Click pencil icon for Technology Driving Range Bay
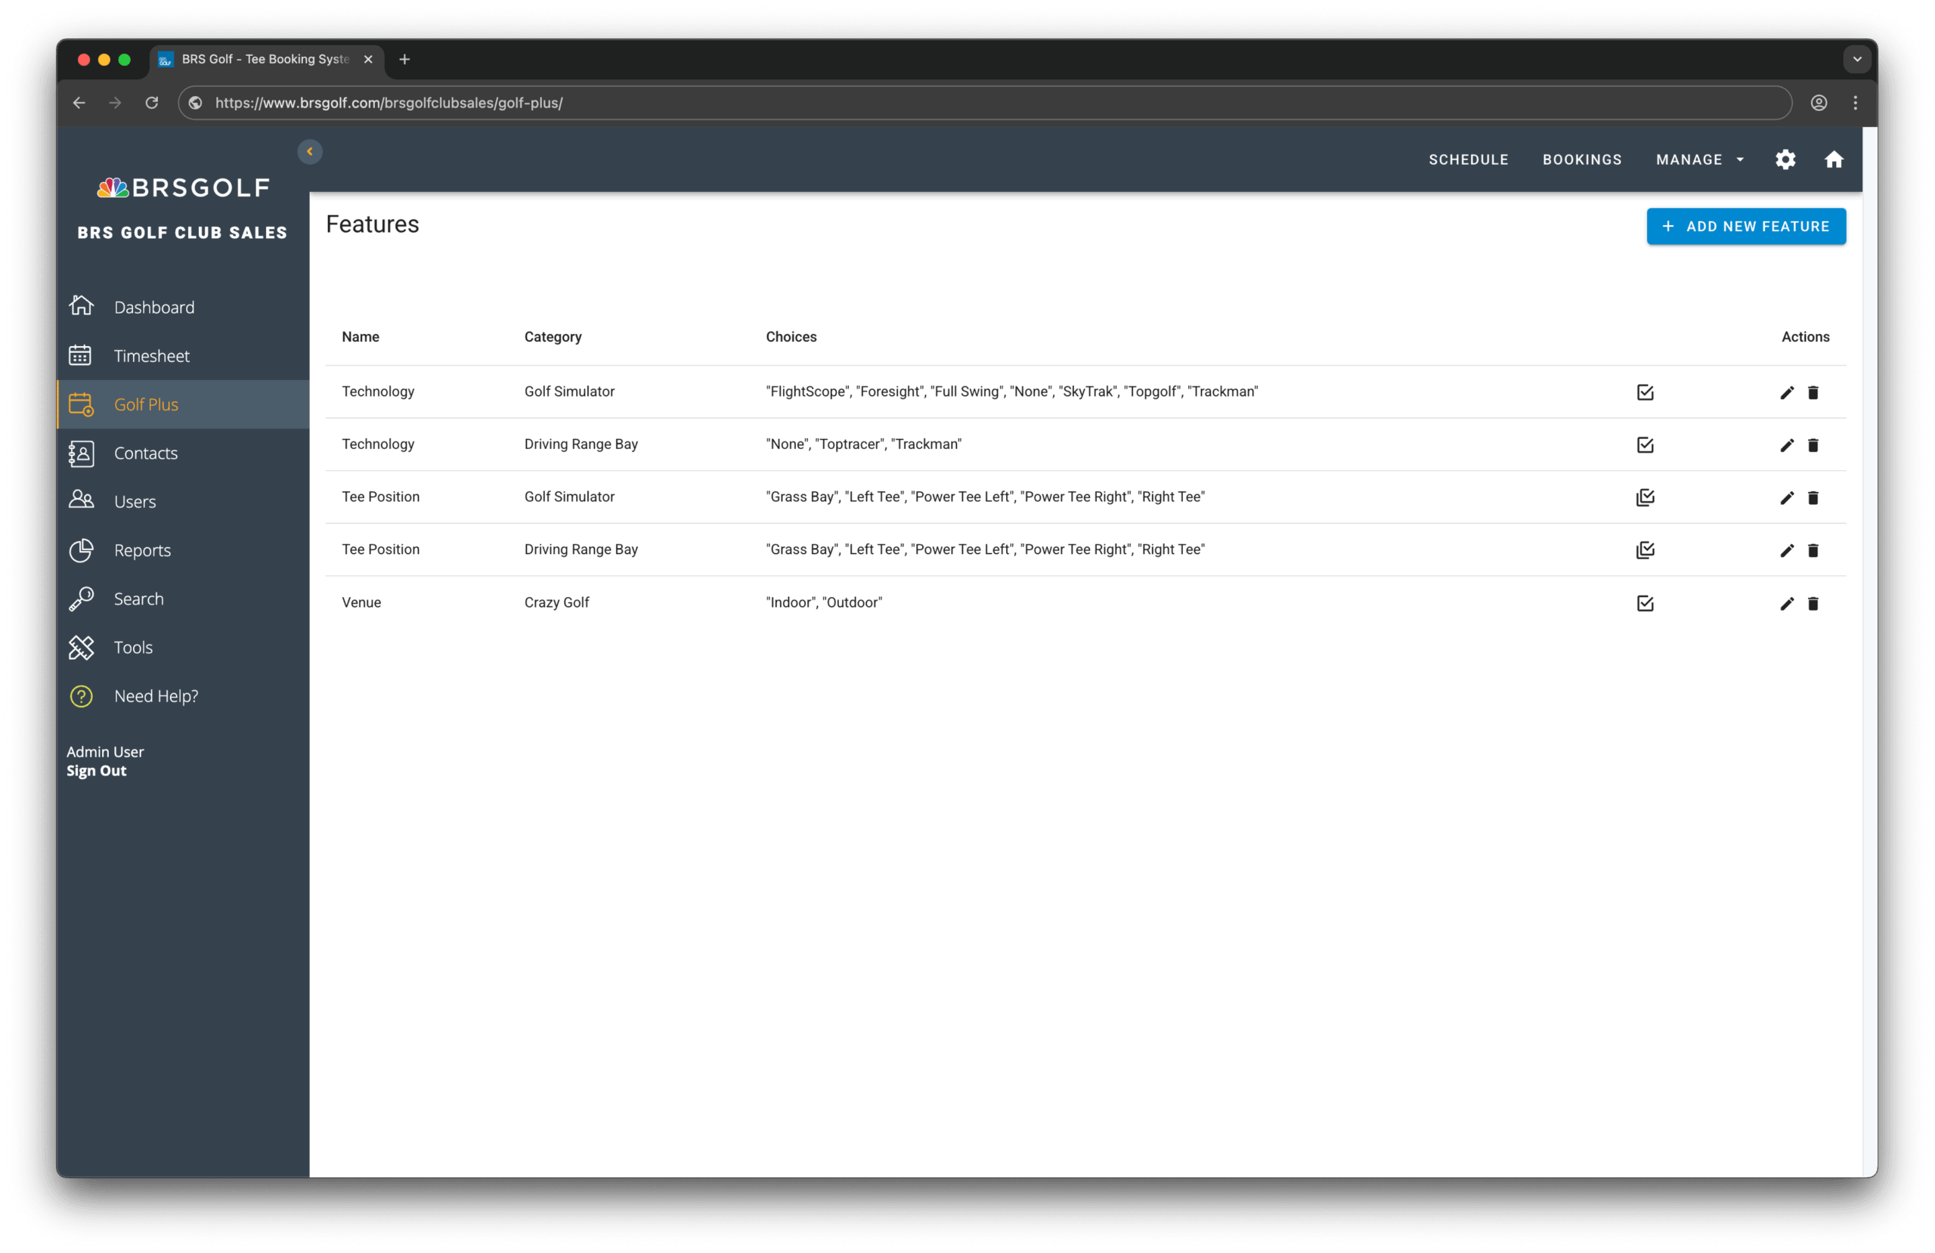Screen dimensions: 1935x1253 [x=1786, y=446]
